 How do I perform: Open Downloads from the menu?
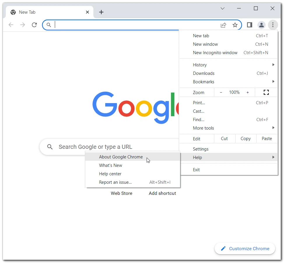click(228, 73)
